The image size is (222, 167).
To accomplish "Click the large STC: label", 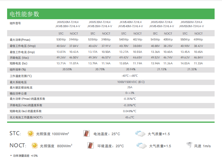I will click(x=15, y=133).
